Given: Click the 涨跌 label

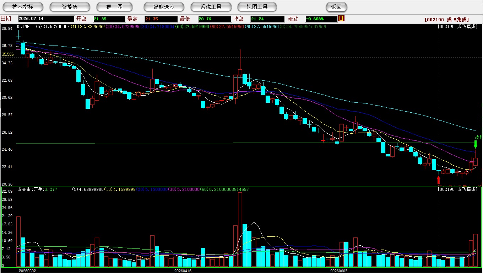Looking at the screenshot, I should pos(293,19).
